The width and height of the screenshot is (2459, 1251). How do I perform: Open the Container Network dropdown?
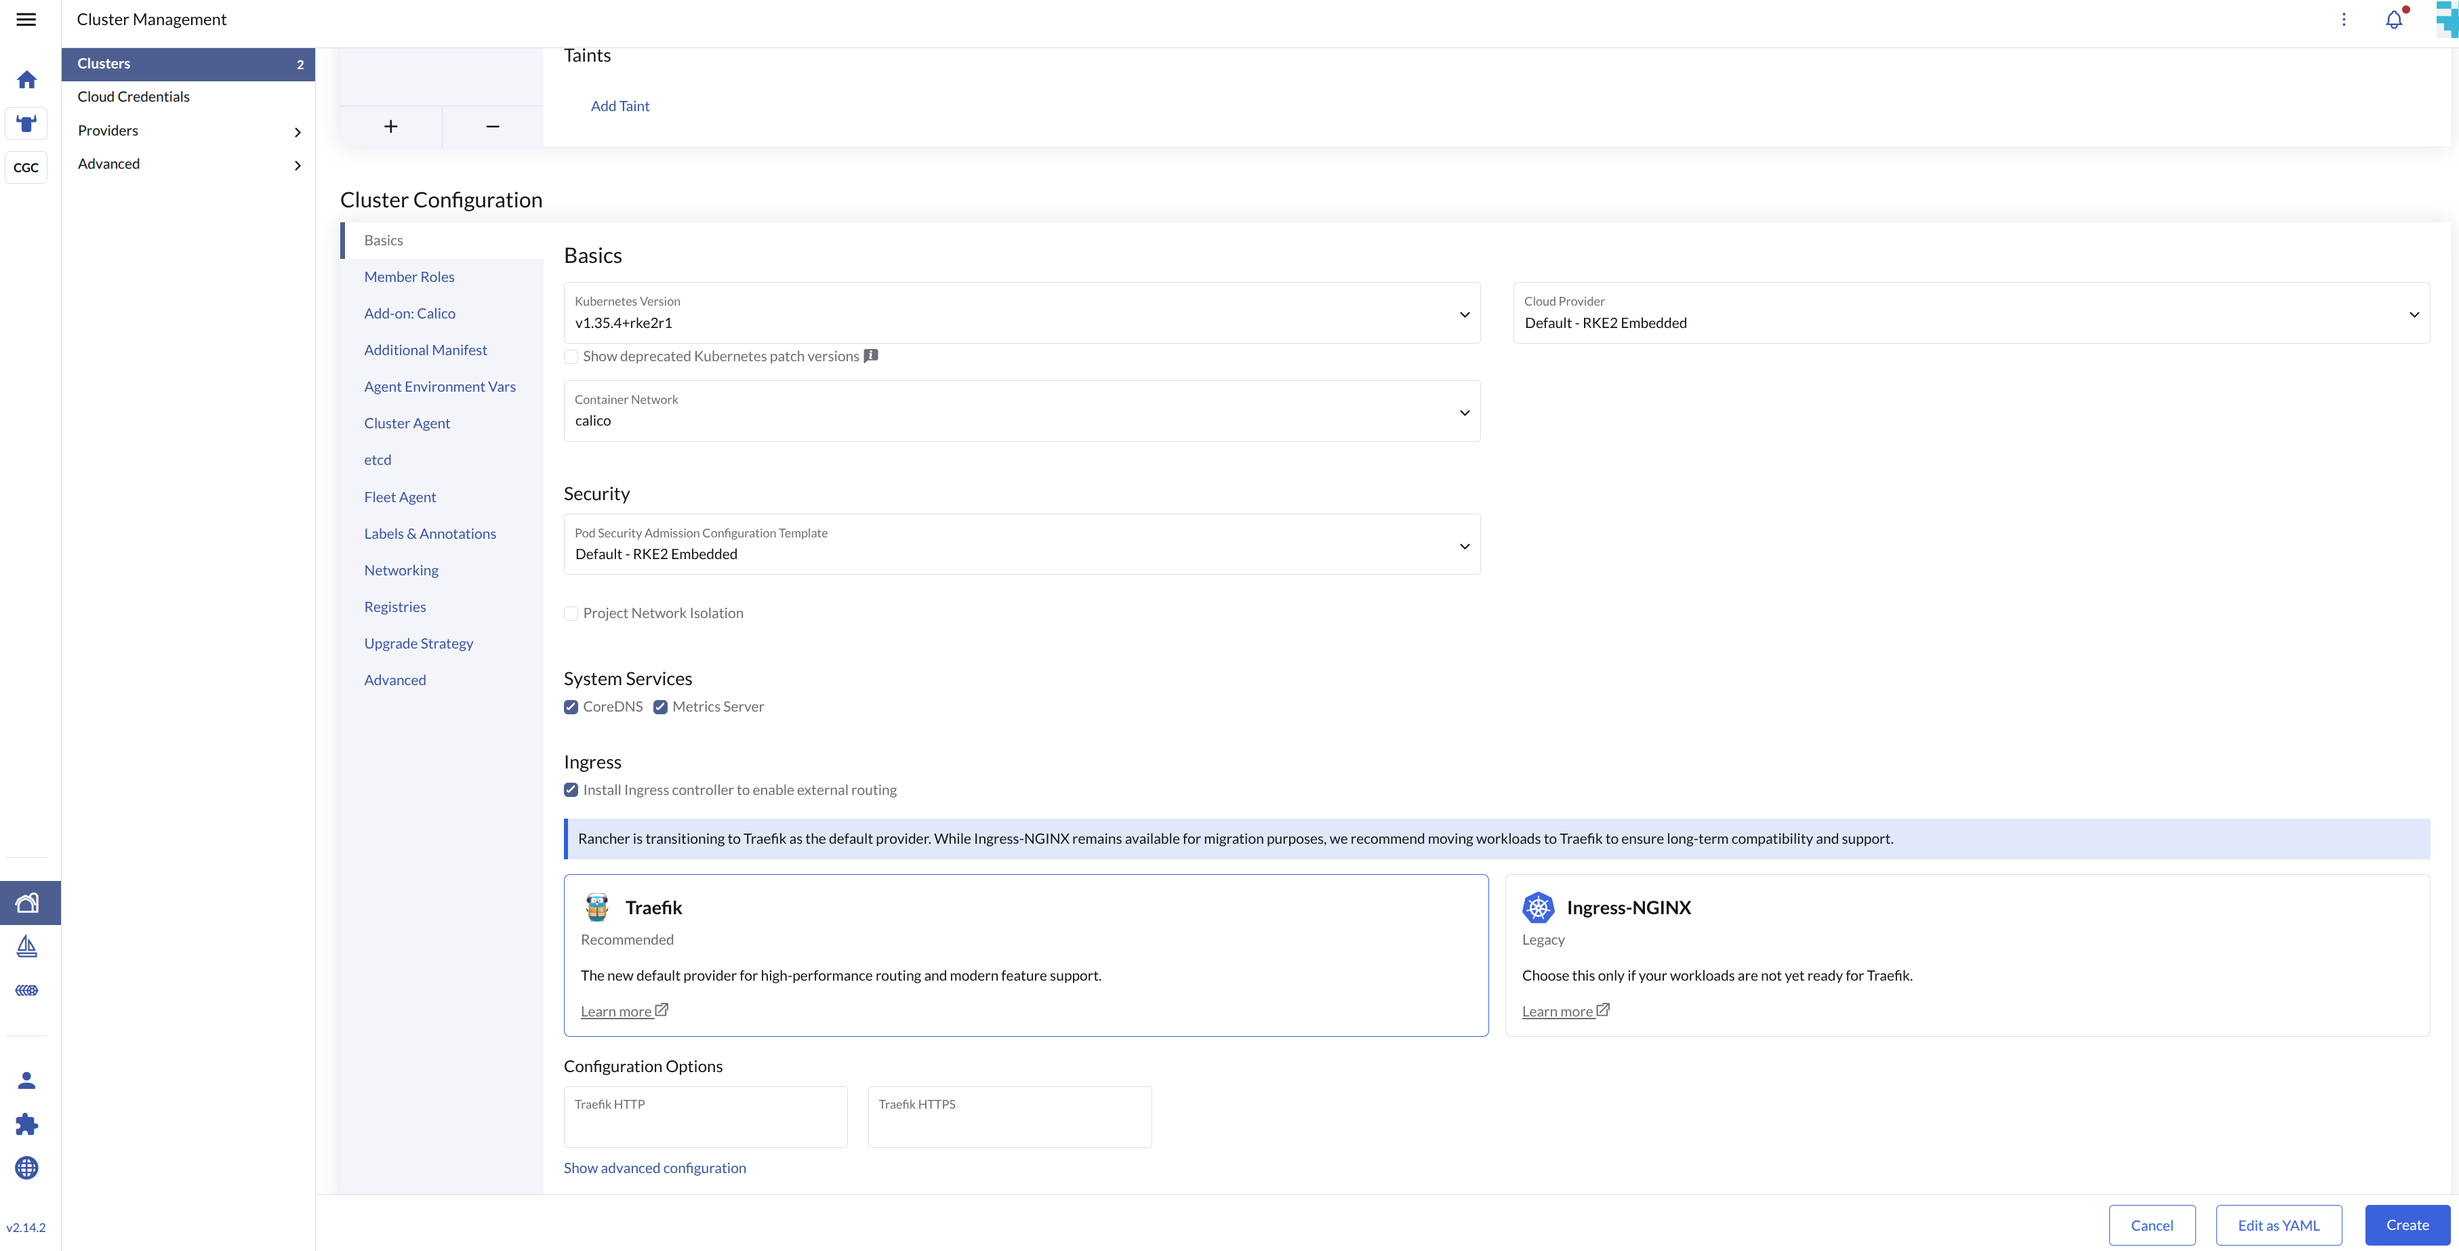click(1021, 411)
